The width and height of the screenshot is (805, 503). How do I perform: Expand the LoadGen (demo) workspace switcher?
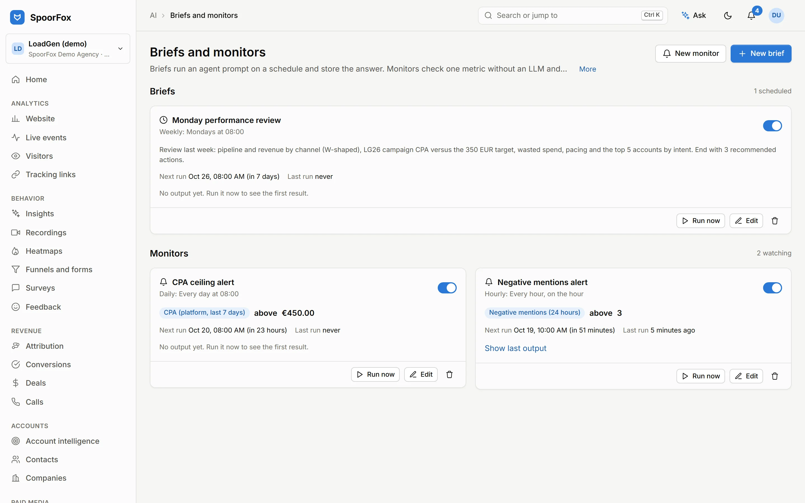tap(68, 49)
